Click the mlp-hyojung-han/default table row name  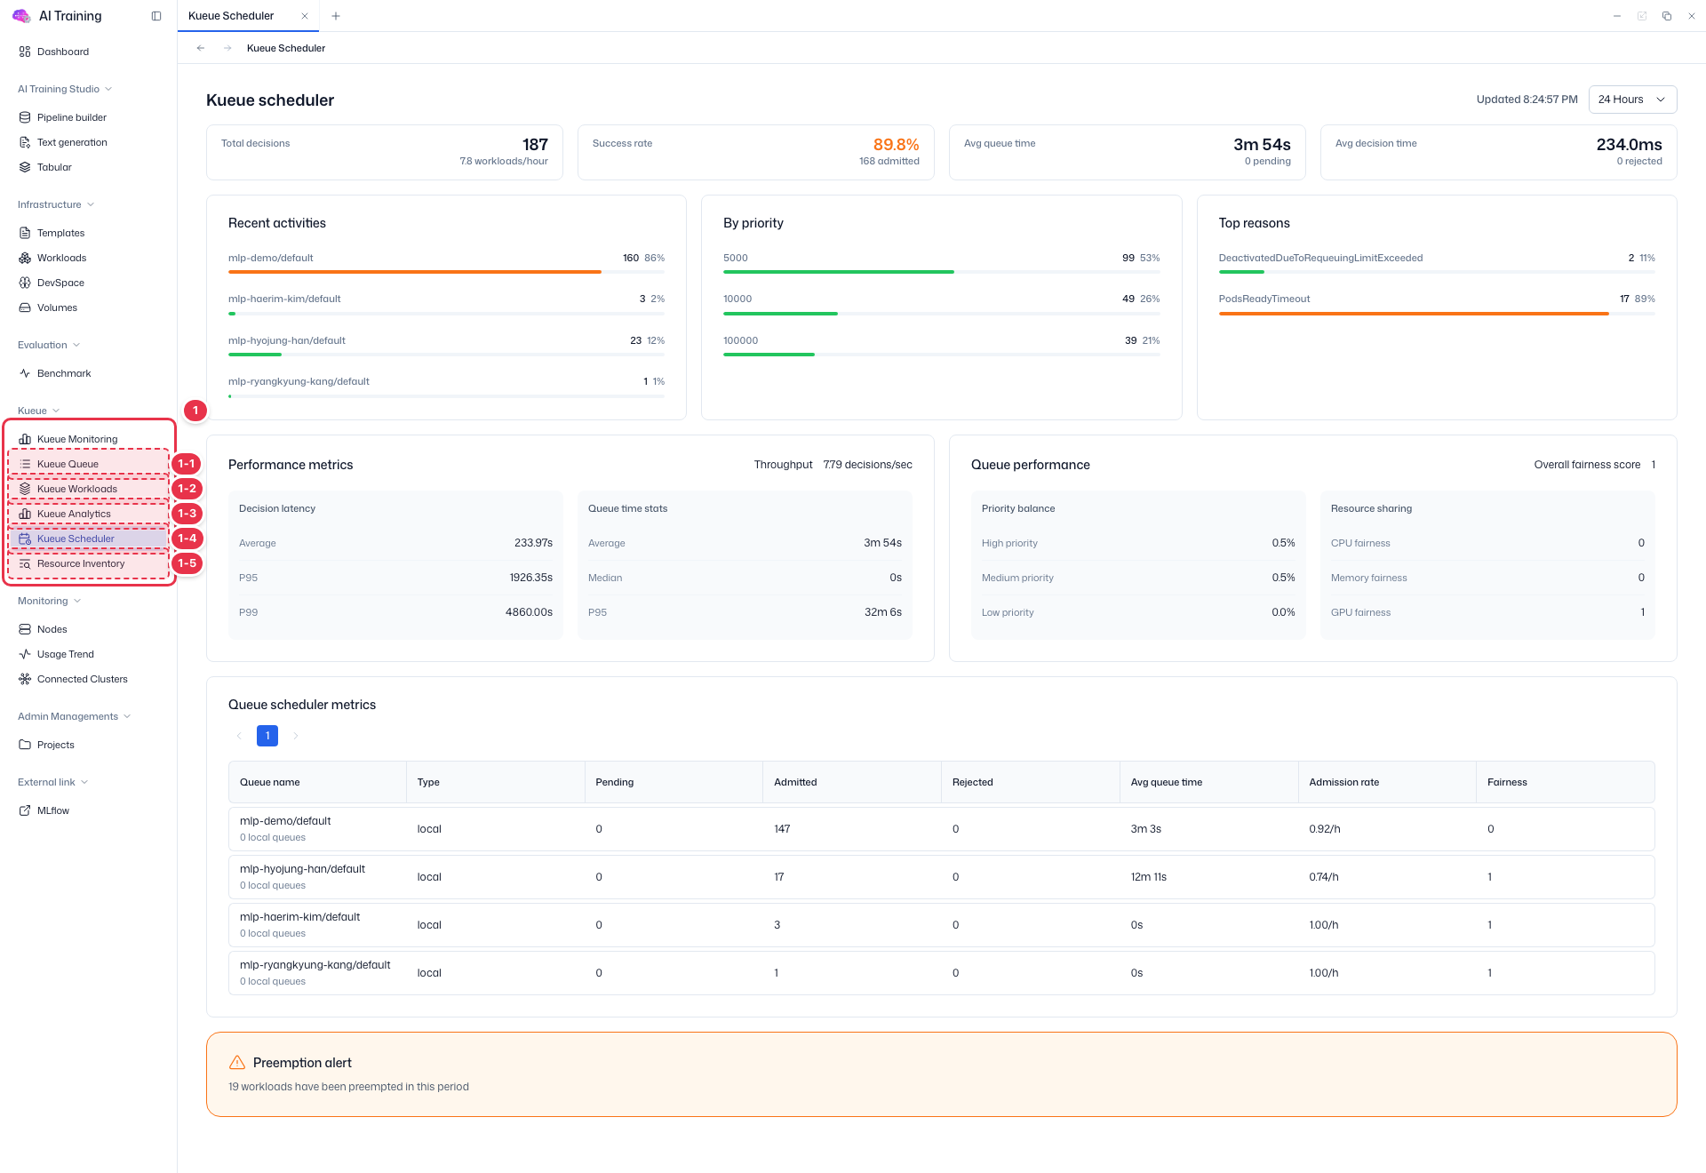[302, 869]
